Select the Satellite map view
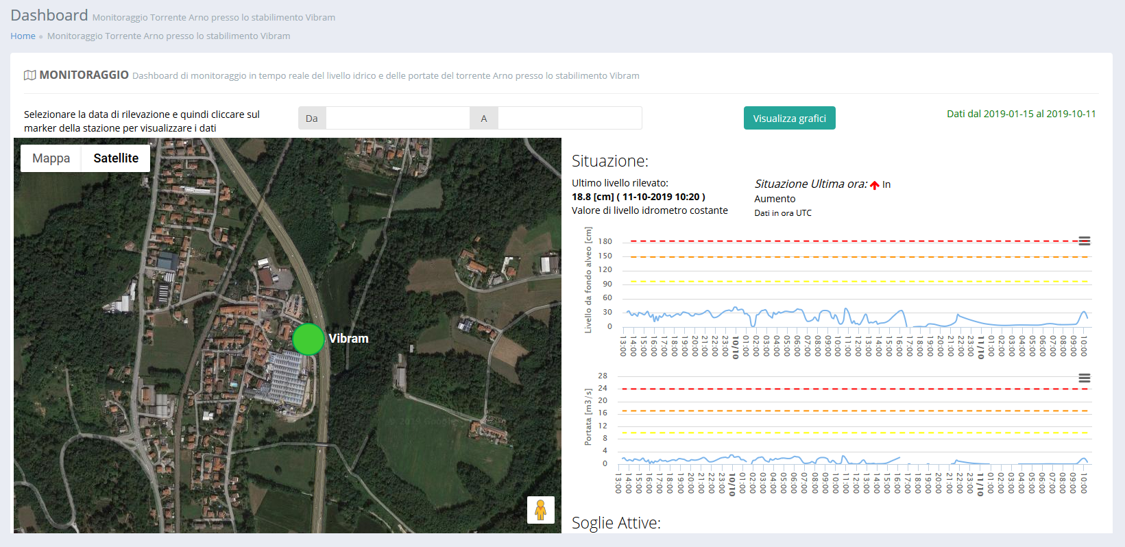 pos(116,158)
